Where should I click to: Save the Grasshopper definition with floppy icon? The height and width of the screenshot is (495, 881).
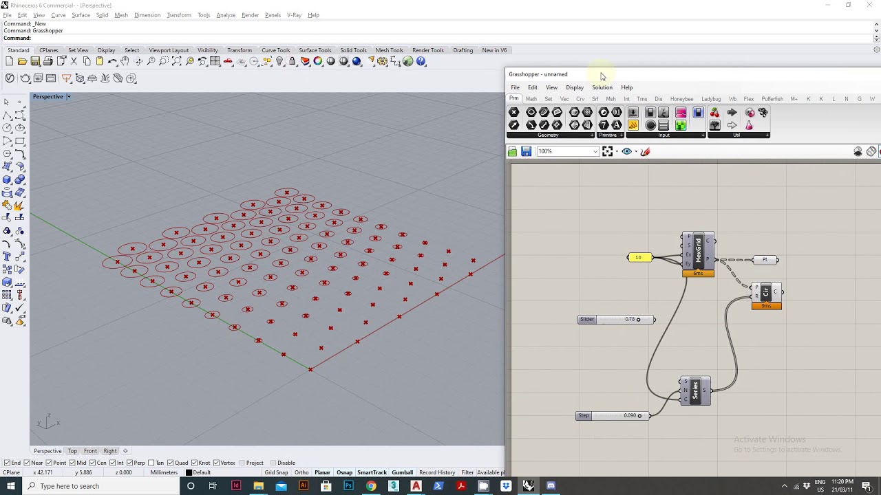526,151
